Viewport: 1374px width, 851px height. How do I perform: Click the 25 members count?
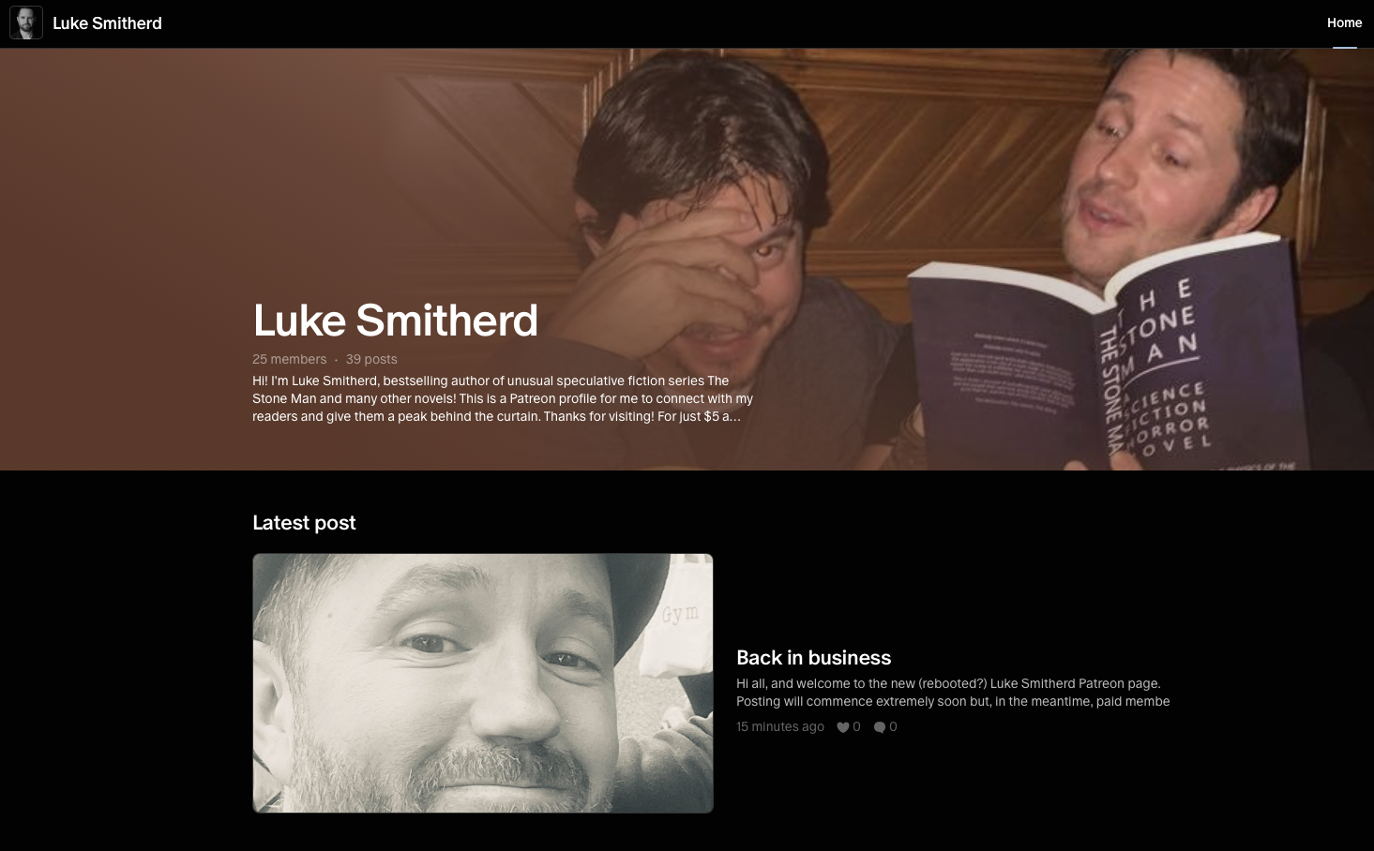pyautogui.click(x=289, y=359)
